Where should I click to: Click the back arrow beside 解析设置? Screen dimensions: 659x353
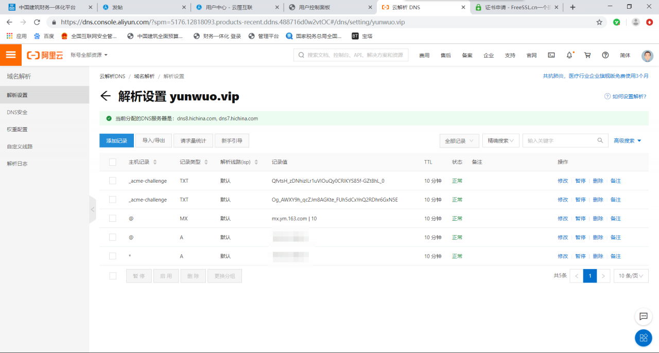coord(106,96)
